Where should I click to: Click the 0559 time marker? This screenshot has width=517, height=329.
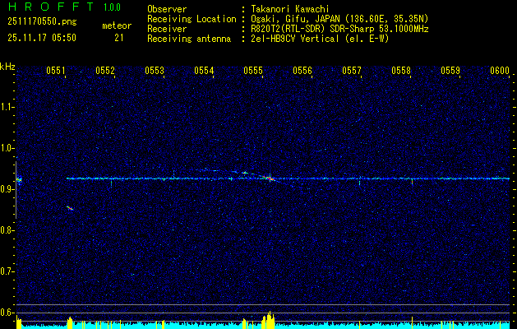click(450, 70)
